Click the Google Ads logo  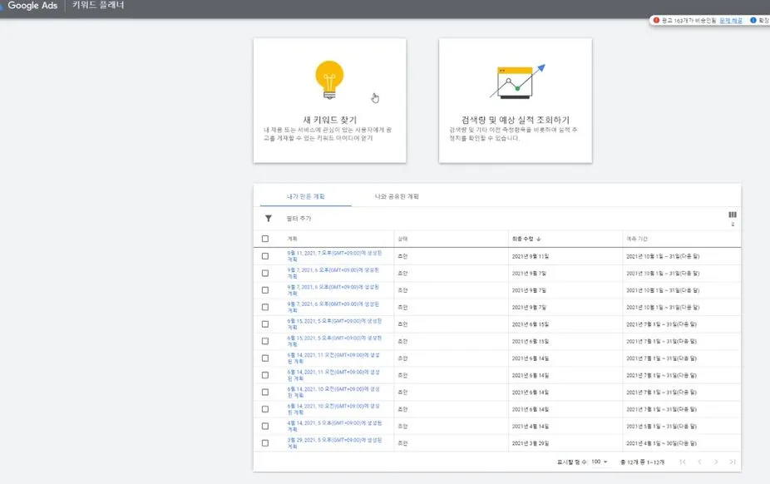pyautogui.click(x=31, y=6)
